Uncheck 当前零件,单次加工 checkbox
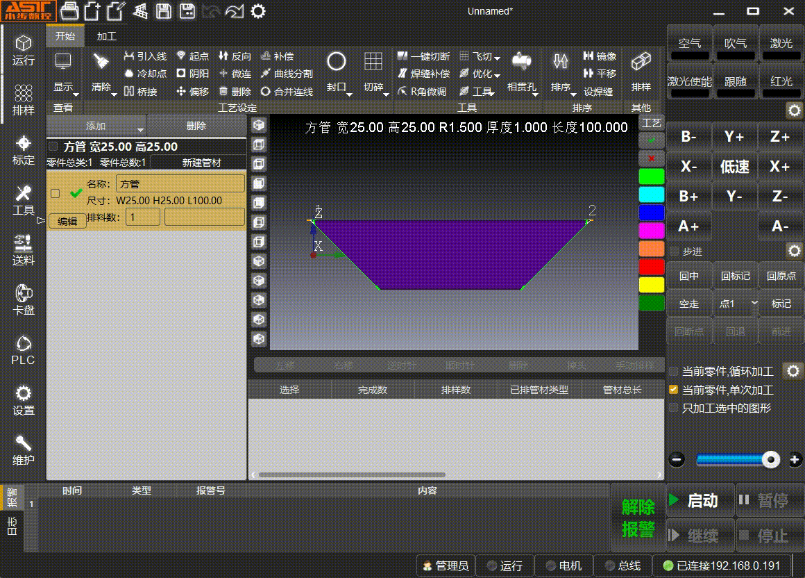 click(674, 390)
